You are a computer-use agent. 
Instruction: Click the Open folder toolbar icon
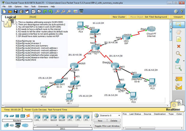click(x=10, y=11)
